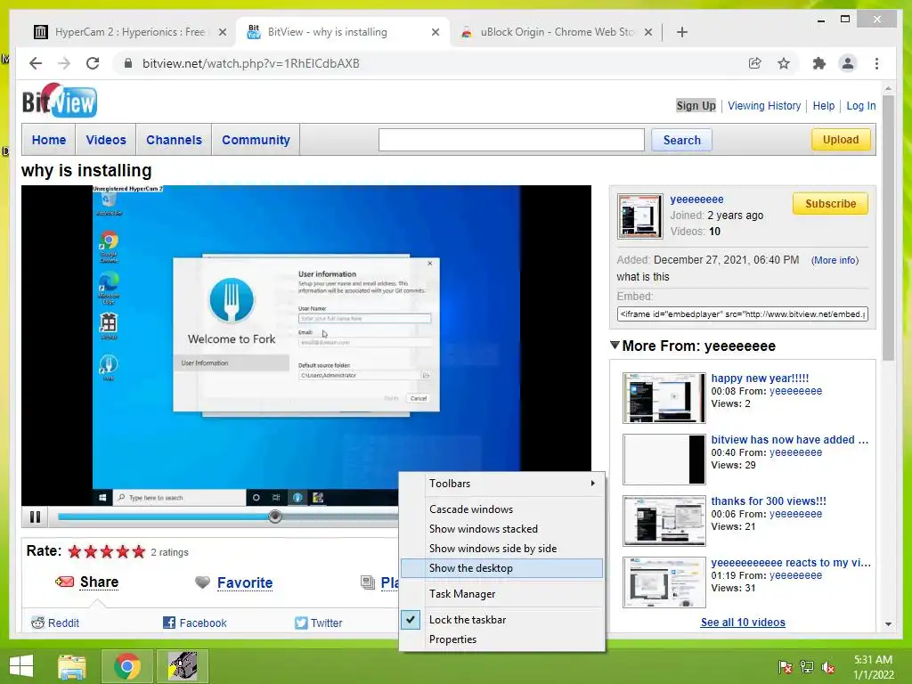The width and height of the screenshot is (912, 684).
Task: Click the video progress slider knob
Action: [275, 516]
